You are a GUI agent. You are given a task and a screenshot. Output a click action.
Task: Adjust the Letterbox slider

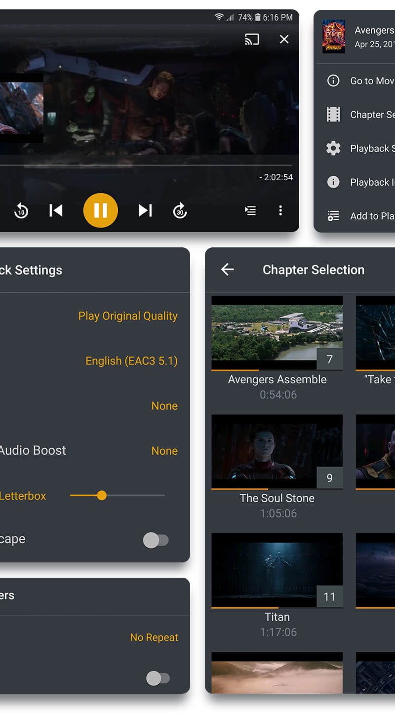pos(118,495)
